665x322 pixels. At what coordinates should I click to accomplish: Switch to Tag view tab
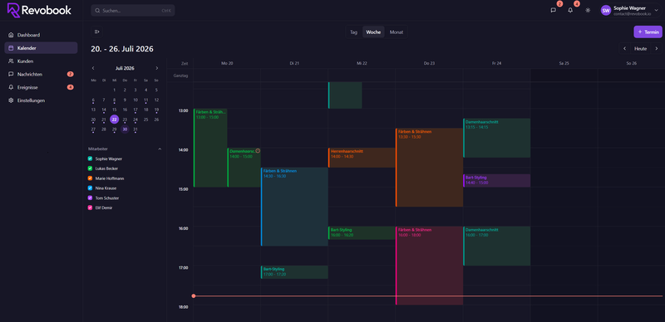(354, 32)
